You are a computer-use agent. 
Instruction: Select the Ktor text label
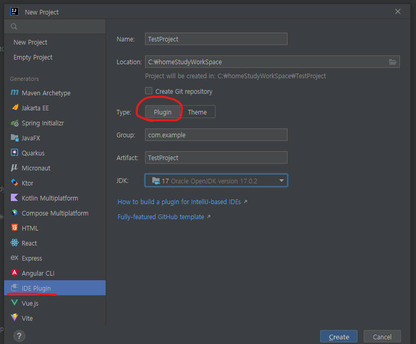(27, 183)
